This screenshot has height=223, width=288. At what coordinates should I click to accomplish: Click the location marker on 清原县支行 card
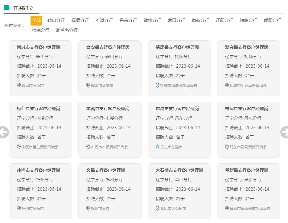tap(157, 86)
